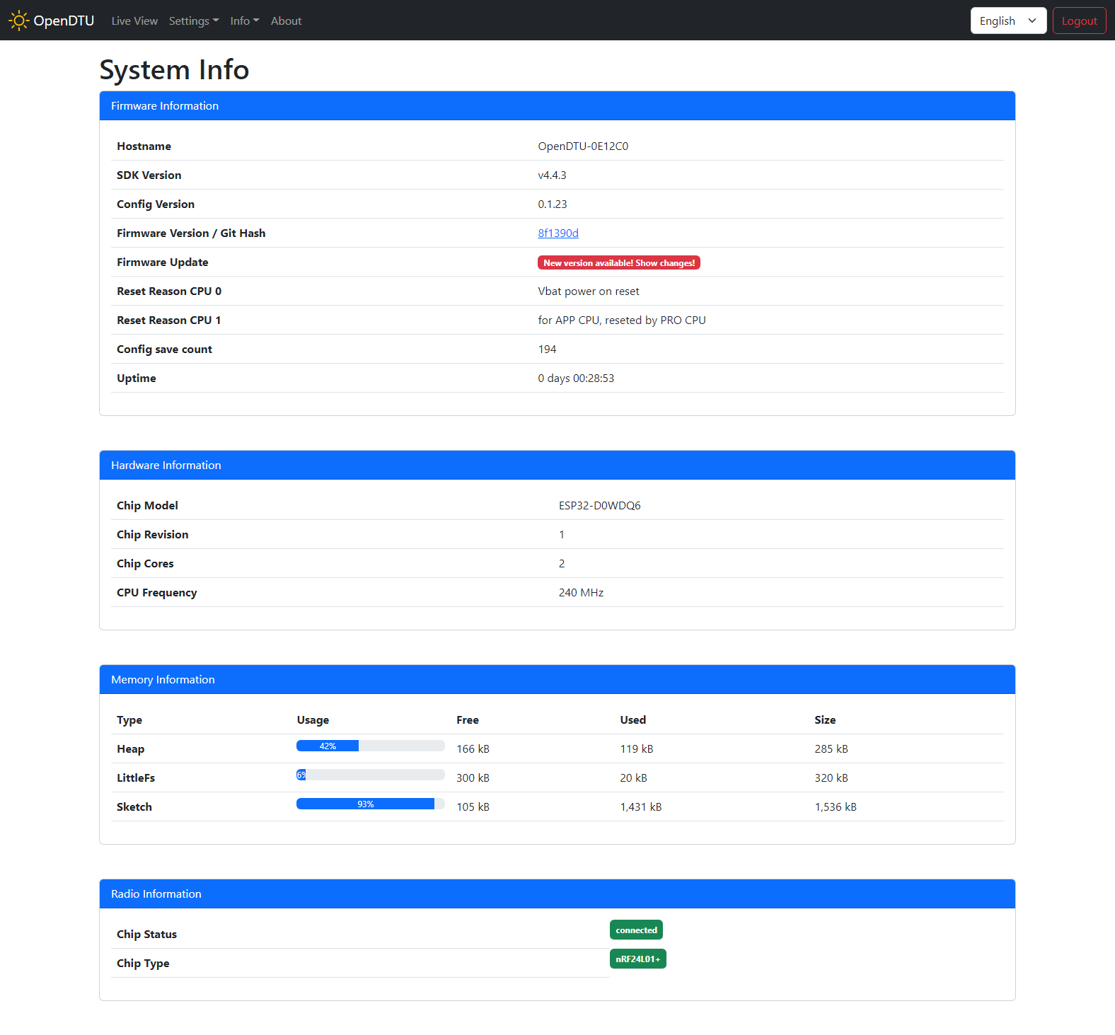
Task: Go to the About page
Action: 286,21
